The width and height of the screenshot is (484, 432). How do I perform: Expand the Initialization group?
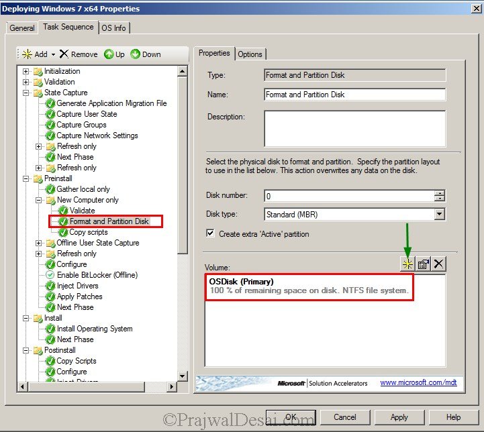tap(26, 72)
